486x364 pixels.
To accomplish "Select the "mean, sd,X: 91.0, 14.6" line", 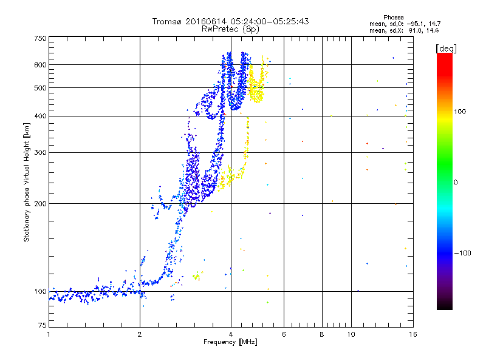I will [404, 30].
